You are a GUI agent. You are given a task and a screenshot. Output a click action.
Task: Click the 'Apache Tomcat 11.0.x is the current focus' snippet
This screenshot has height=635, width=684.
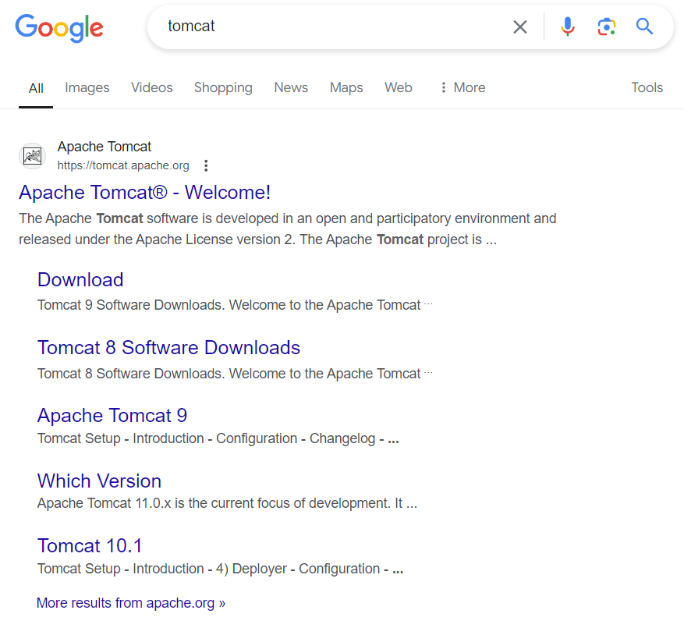pyautogui.click(x=227, y=503)
